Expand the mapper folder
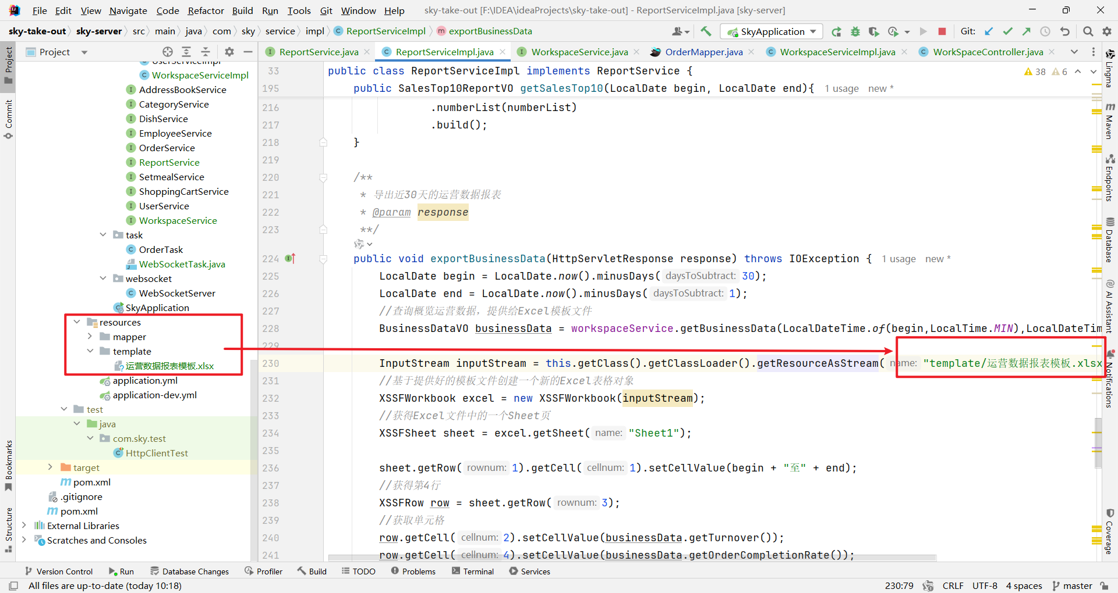This screenshot has width=1118, height=593. (x=90, y=336)
